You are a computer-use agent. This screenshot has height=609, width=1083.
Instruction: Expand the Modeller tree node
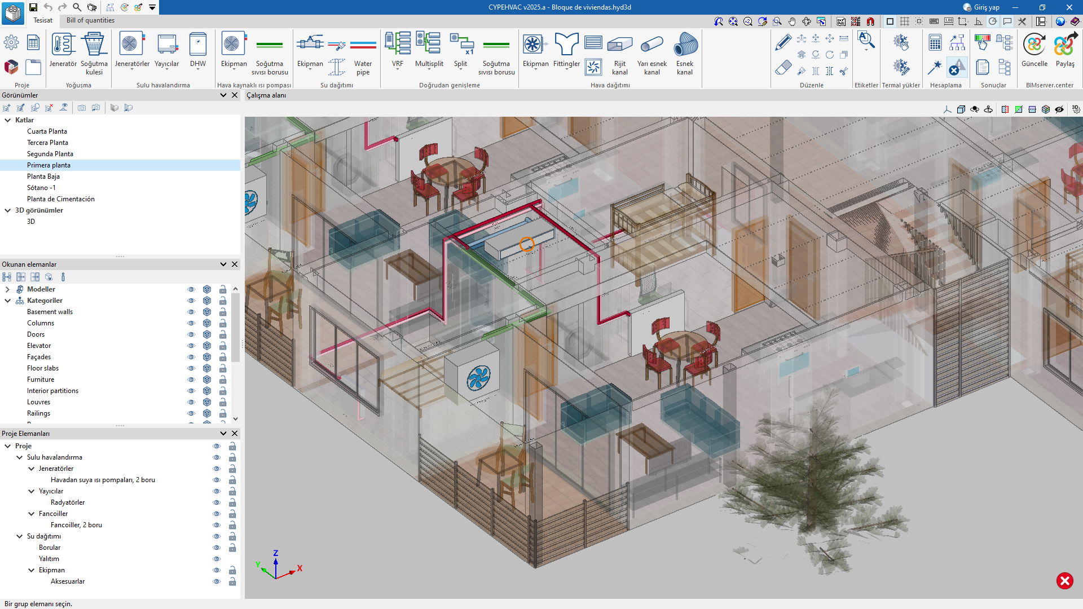(x=8, y=289)
